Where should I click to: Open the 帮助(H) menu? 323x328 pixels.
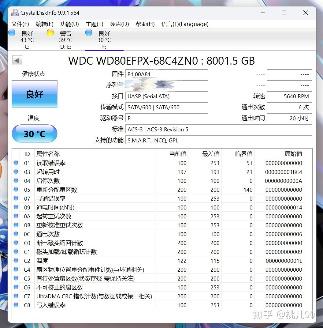[x=145, y=24]
